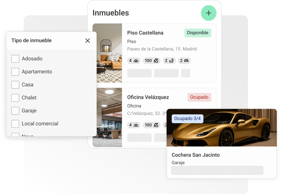
Task: Close the Tipo de inmueble filter panel
Action: click(88, 40)
